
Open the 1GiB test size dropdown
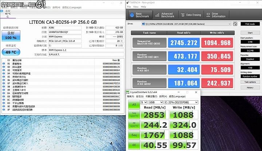[156, 102]
